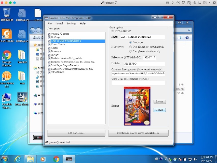Select the Parallels Shared desktop icon

click(7, 101)
